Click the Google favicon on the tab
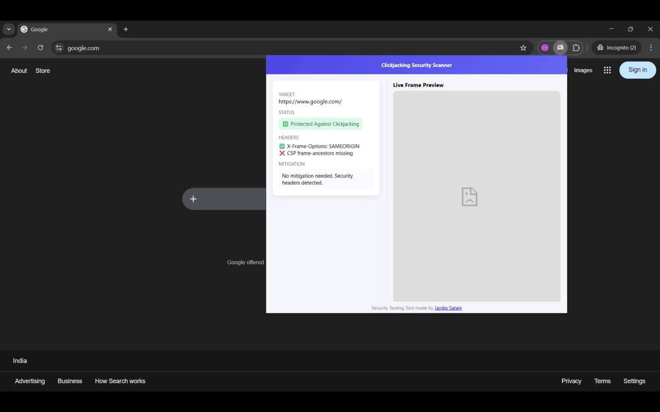Viewport: 660px width, 412px height. (x=24, y=29)
